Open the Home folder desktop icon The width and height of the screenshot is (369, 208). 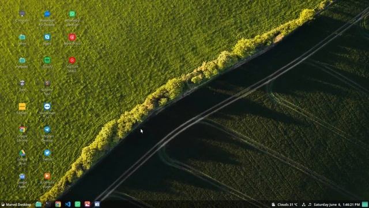point(22,37)
